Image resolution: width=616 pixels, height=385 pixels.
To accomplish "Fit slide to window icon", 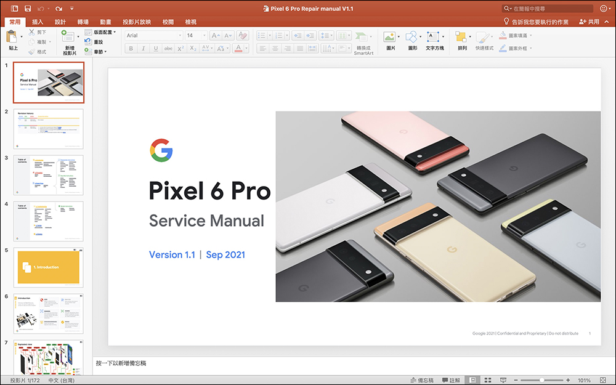I will click(x=603, y=380).
